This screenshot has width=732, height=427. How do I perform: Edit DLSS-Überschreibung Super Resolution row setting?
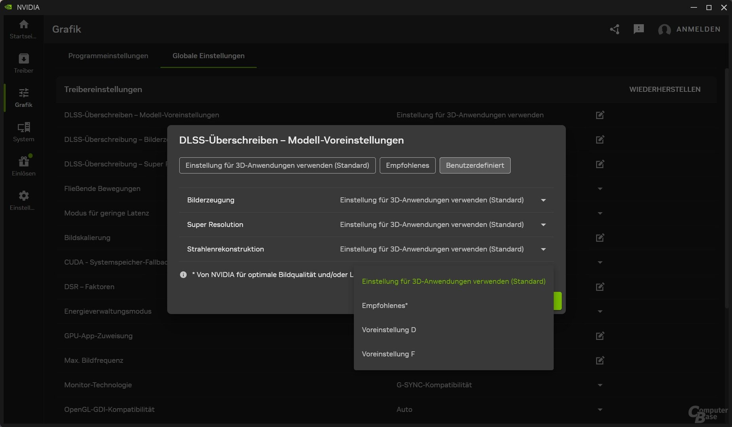tap(600, 164)
